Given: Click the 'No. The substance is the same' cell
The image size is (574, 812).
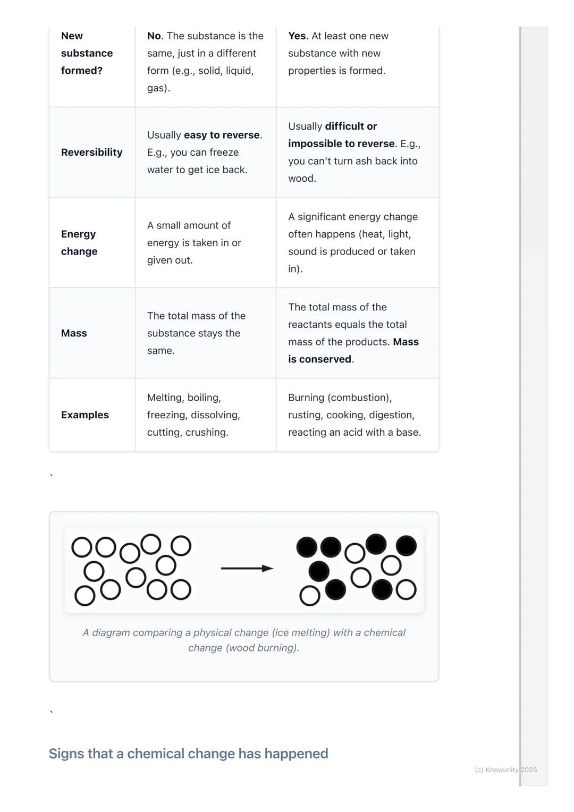Looking at the screenshot, I should point(205,62).
